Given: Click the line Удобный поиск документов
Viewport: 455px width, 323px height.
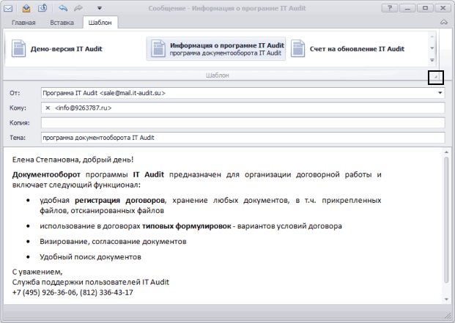Looking at the screenshot, I should (90, 256).
